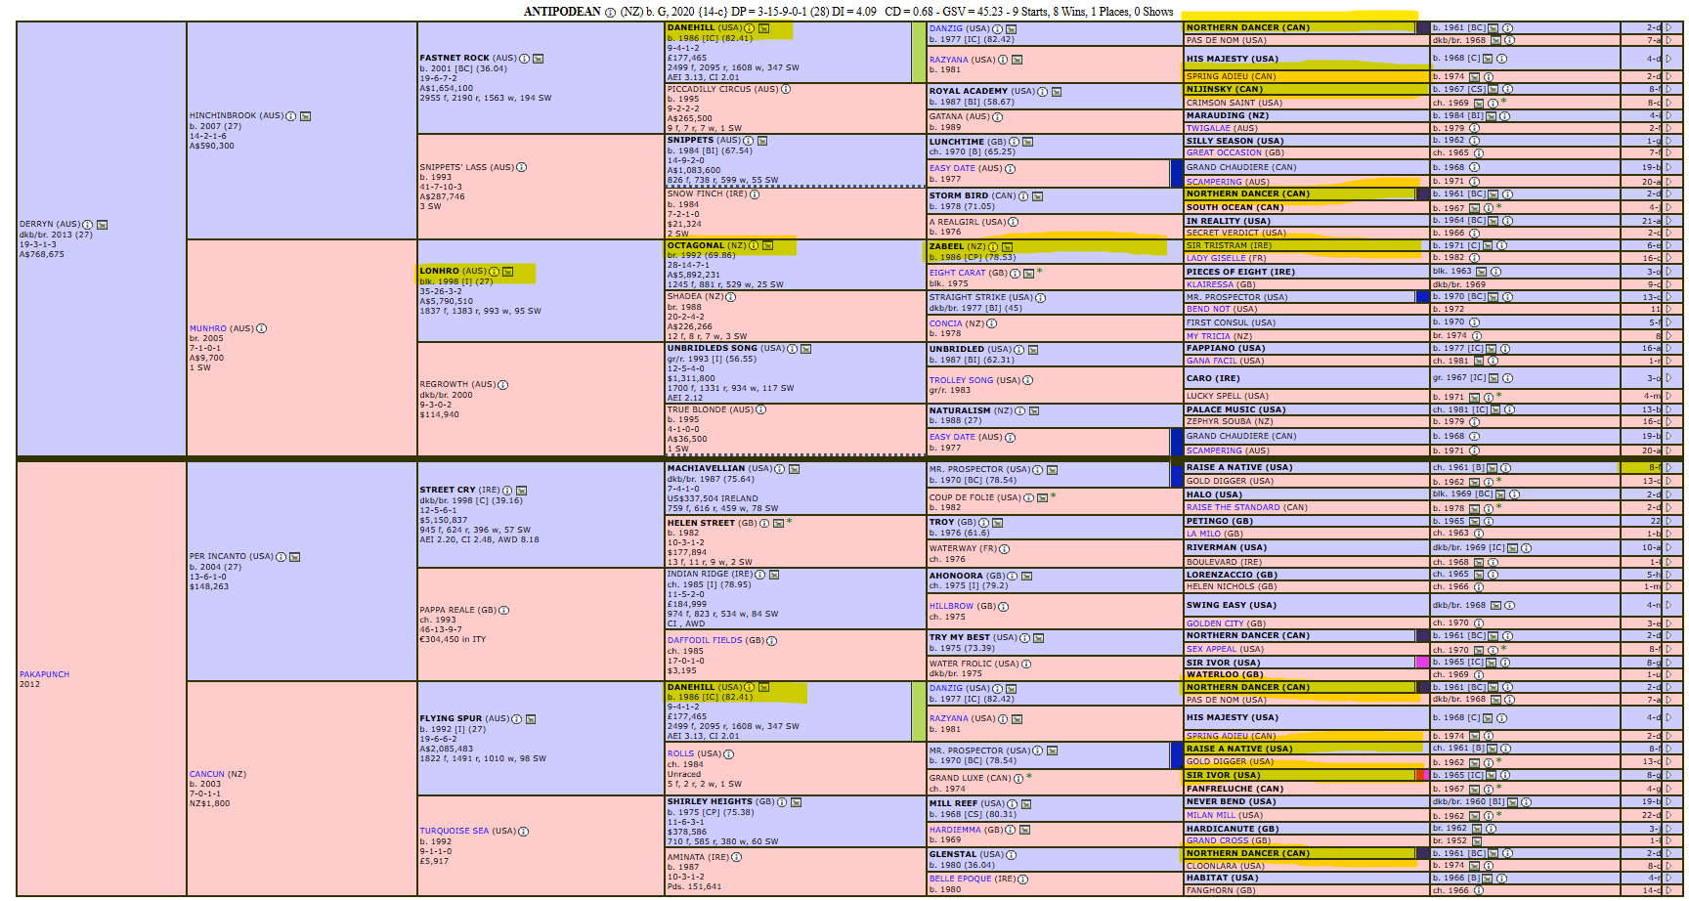Click the arrow on the MARAUDING row
Viewport: 1689px width, 901px height.
pos(1668,116)
